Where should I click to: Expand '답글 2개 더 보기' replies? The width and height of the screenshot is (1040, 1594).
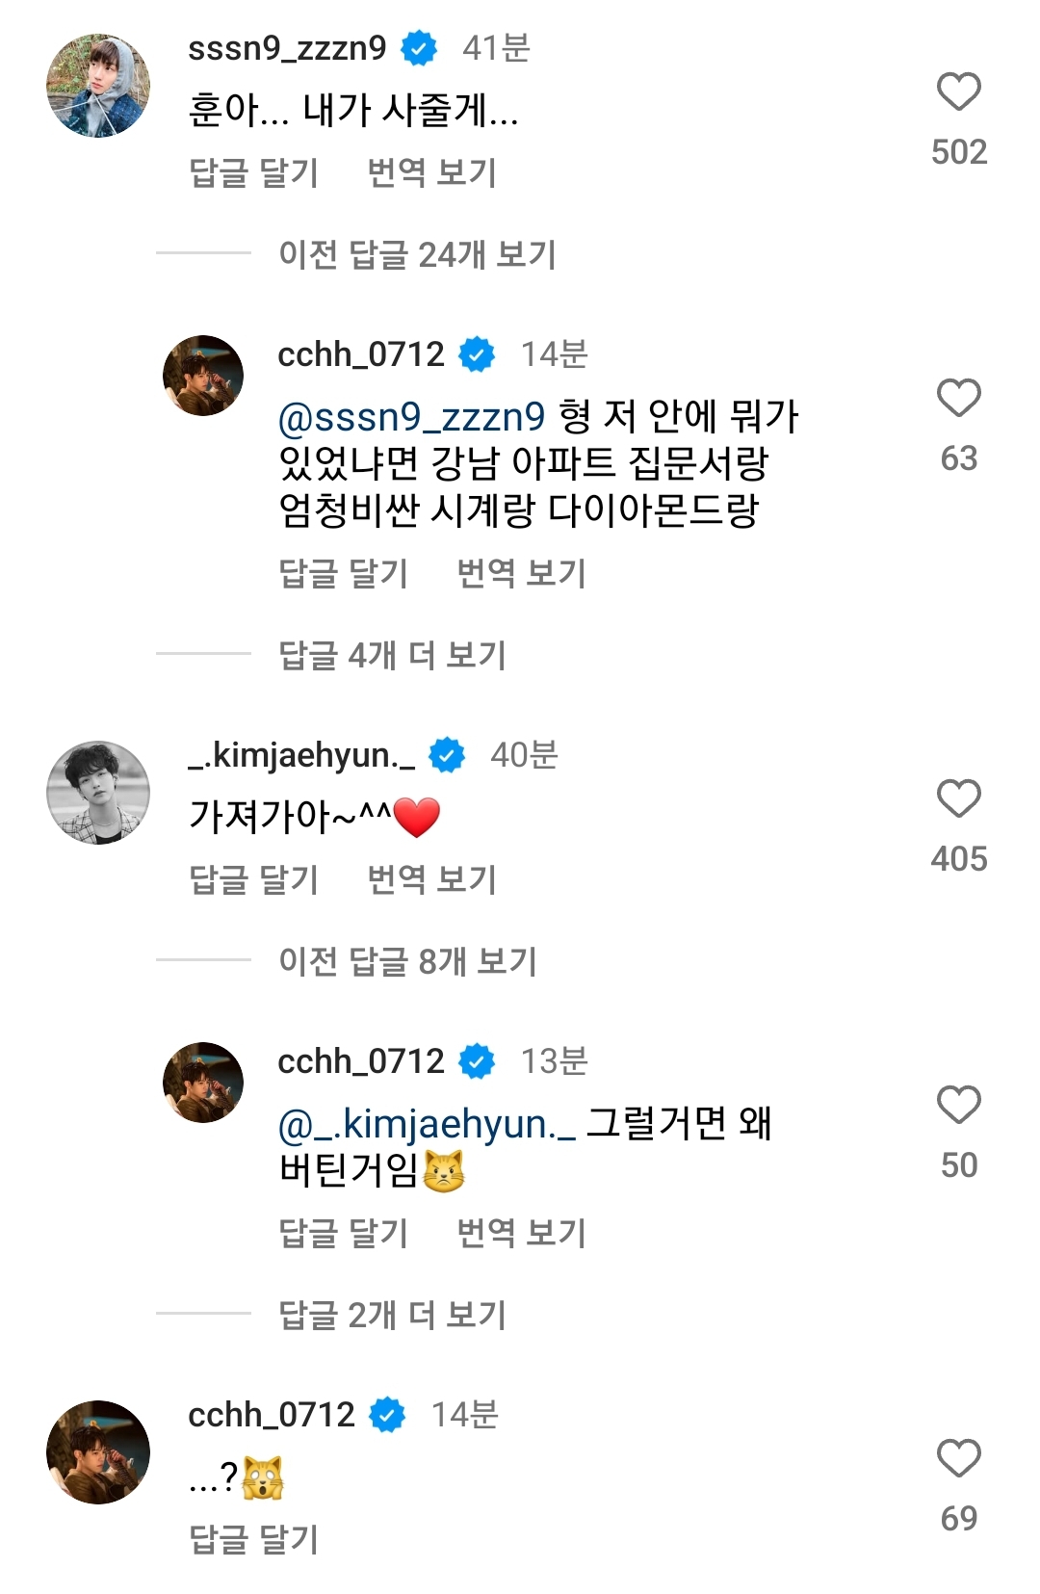click(392, 1315)
